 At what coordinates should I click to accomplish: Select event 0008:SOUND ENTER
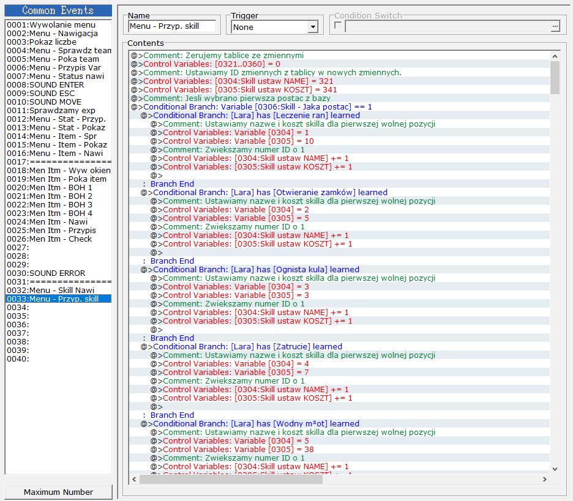59,84
